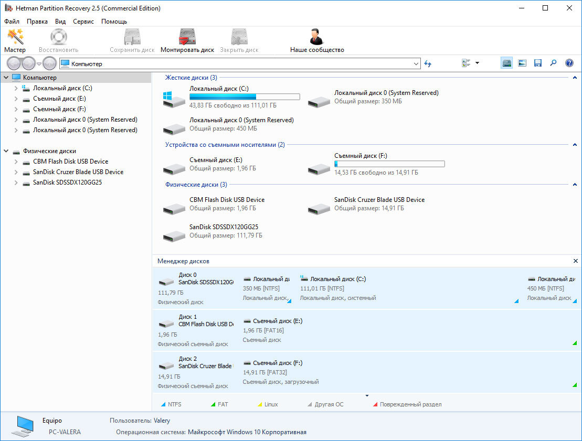Open the Сервис menu
This screenshot has height=441, width=582.
click(83, 21)
